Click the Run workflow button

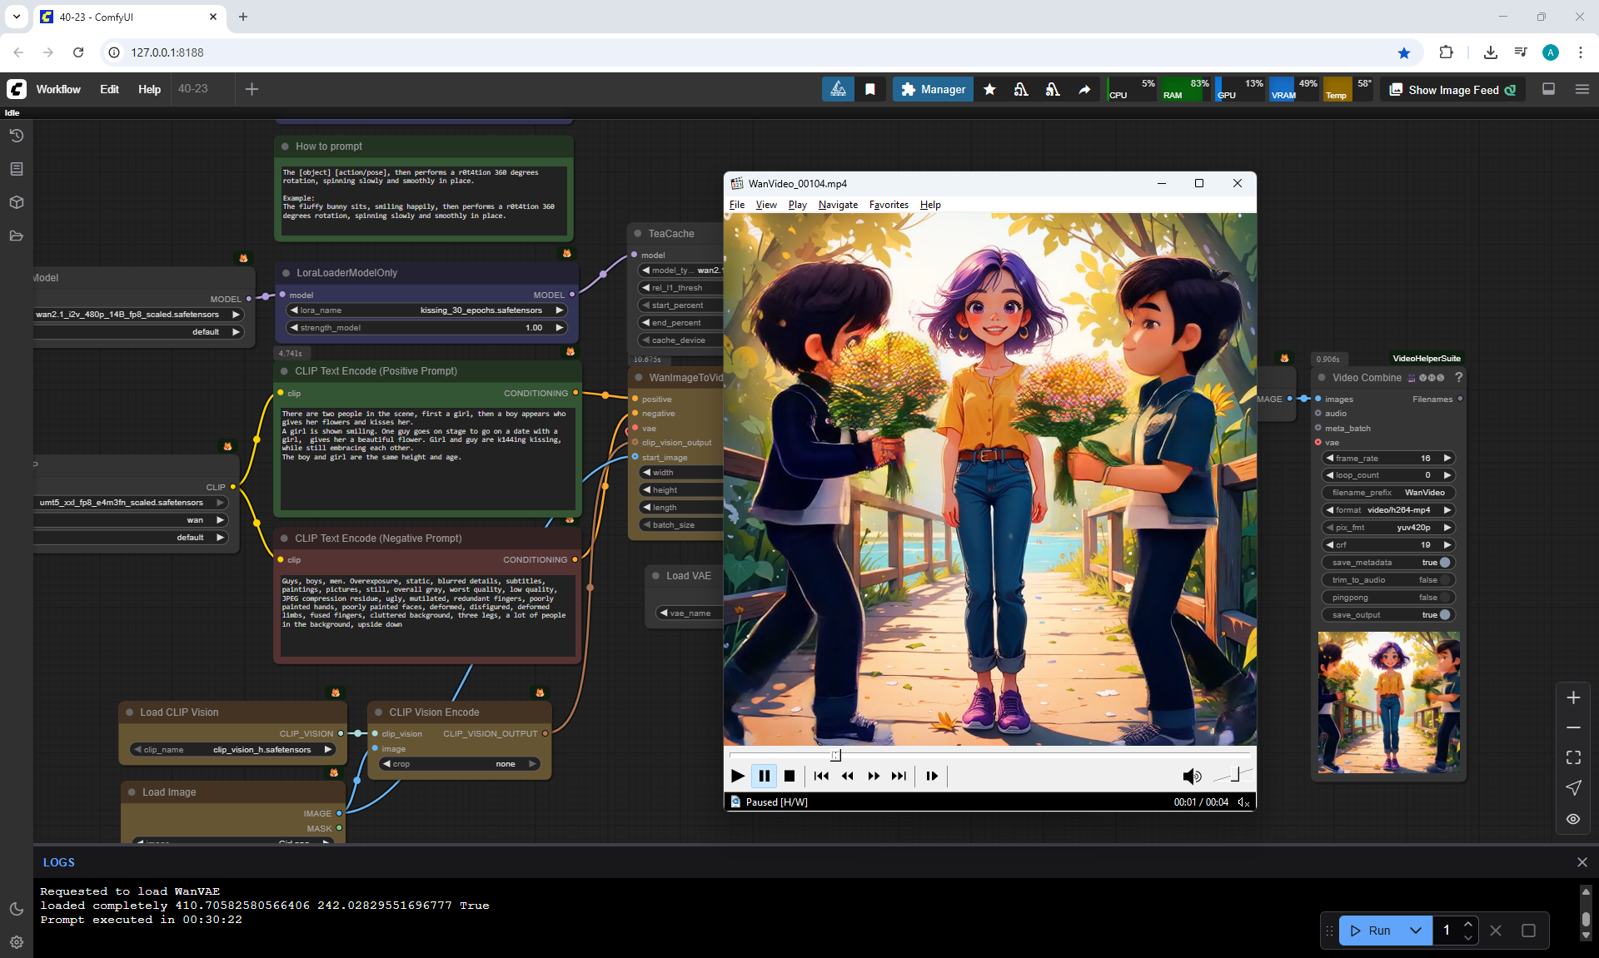[x=1370, y=931]
